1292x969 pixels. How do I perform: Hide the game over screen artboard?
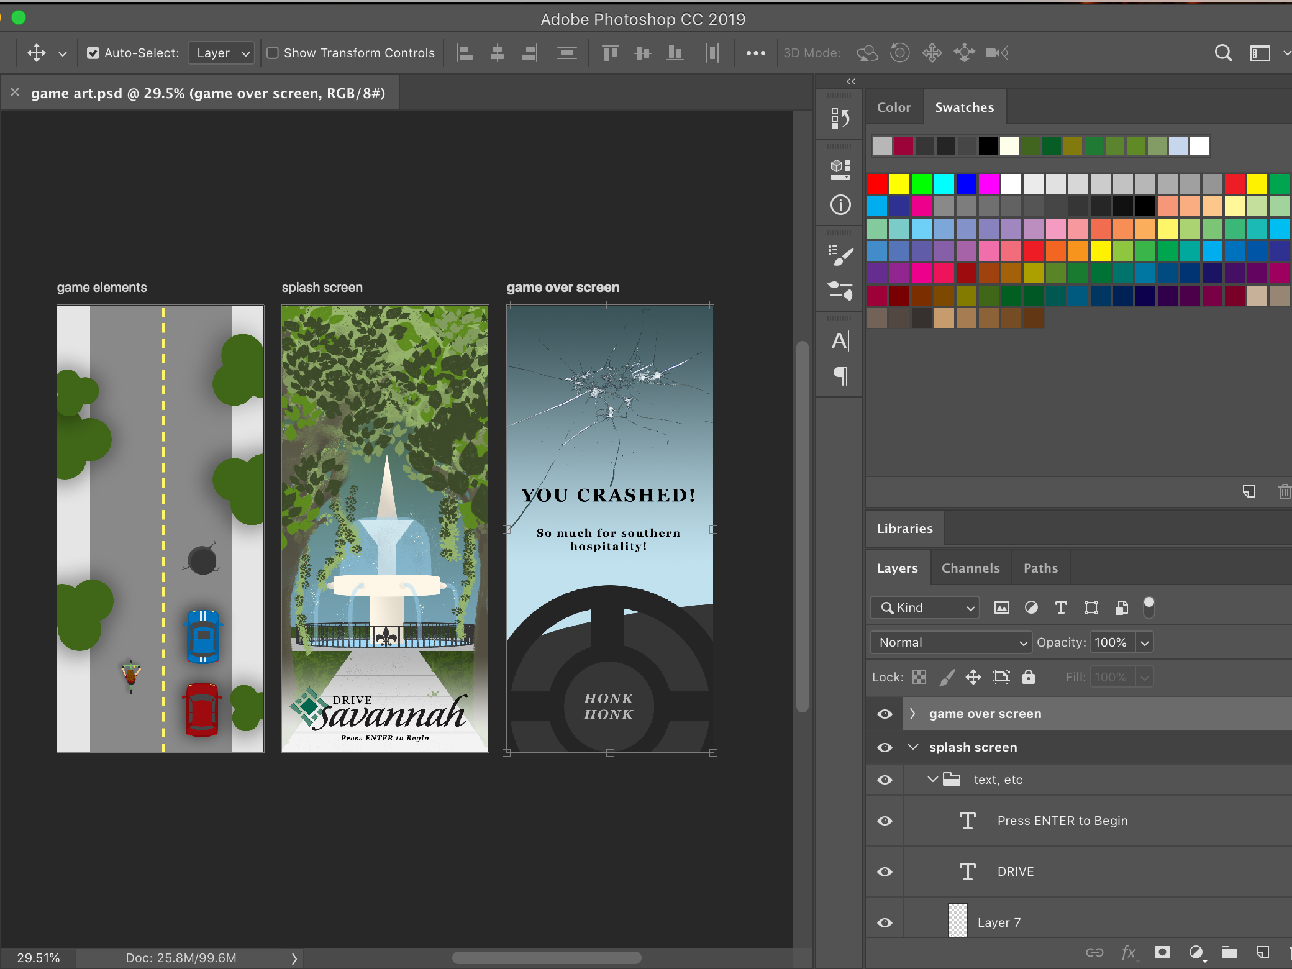885,714
